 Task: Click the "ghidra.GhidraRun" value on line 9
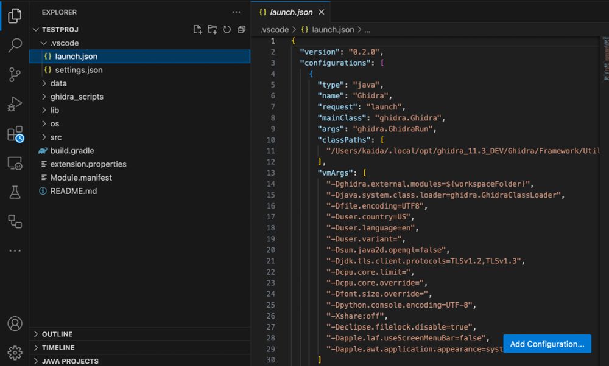392,129
